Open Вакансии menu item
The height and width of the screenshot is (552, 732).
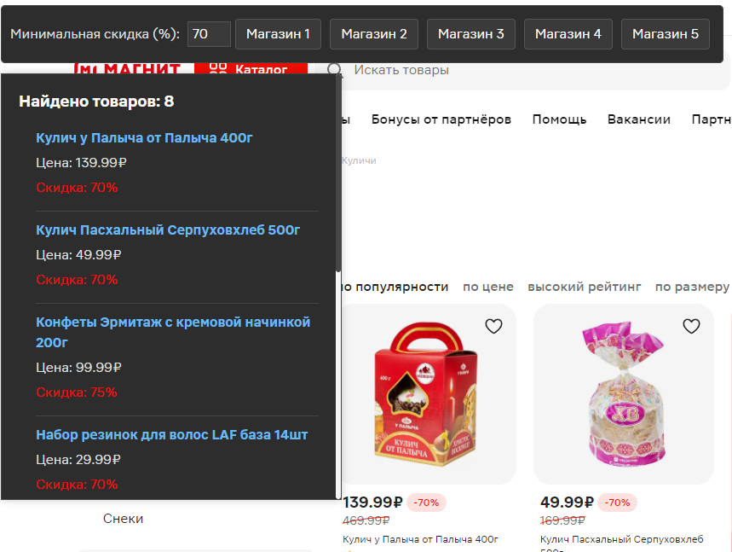pos(638,119)
